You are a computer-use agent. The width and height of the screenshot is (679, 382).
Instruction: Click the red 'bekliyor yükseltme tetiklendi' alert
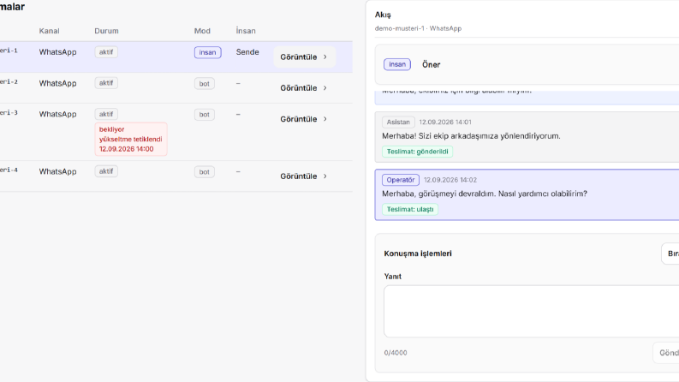click(131, 139)
